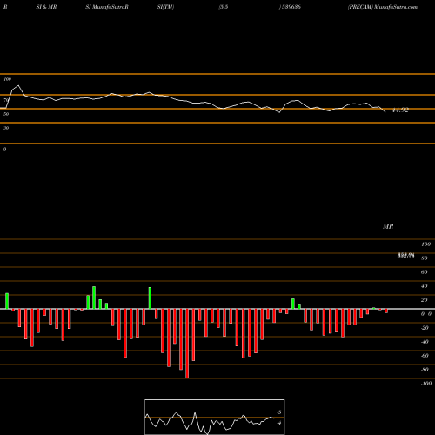The image size is (435, 435).
Task: Click the '(5,5' parameter text in the header
Action: click(224, 7)
